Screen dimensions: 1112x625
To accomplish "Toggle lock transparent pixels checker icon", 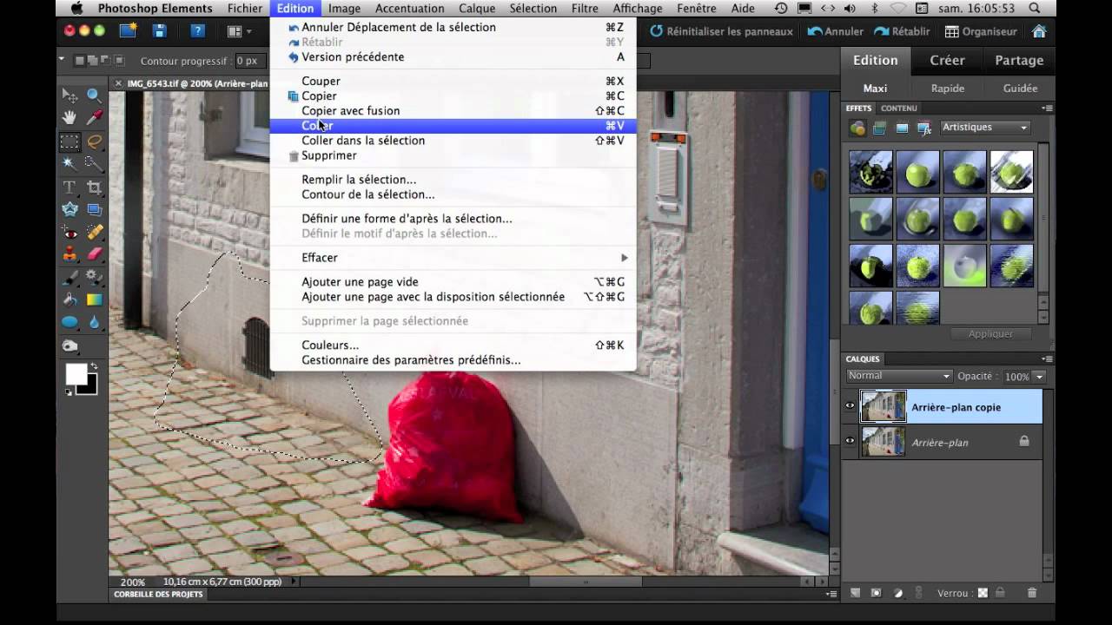I will pos(983,593).
